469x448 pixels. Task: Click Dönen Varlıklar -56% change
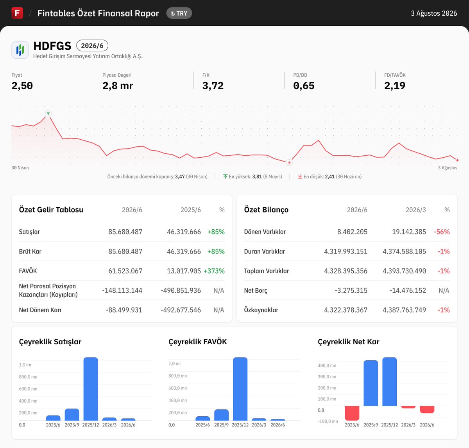click(442, 232)
